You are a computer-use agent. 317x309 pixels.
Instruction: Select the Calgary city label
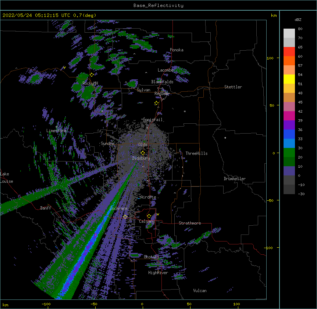point(147,221)
